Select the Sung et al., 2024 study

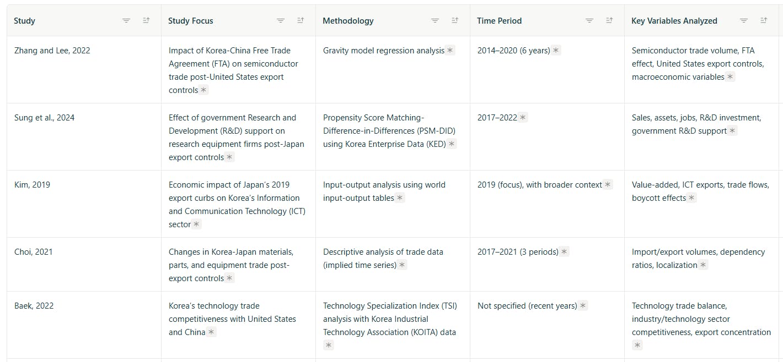click(x=44, y=118)
